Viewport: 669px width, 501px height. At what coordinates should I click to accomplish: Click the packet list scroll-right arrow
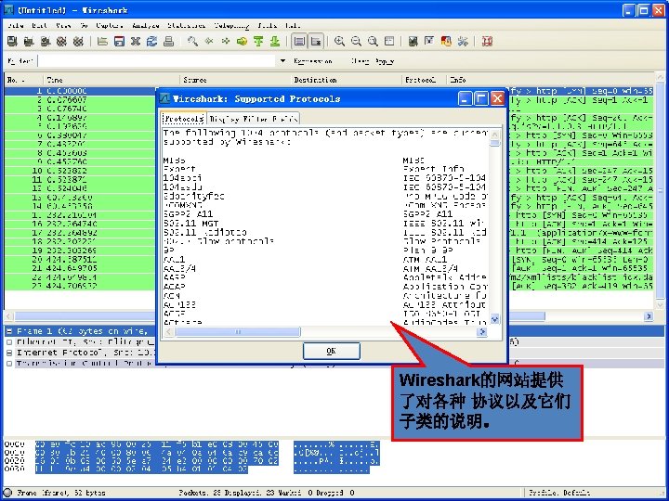[x=649, y=316]
